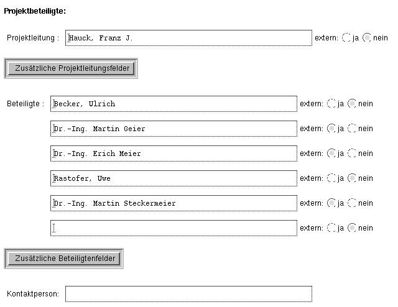
Task: Focus the Projektleitung text field
Action: 188,38
